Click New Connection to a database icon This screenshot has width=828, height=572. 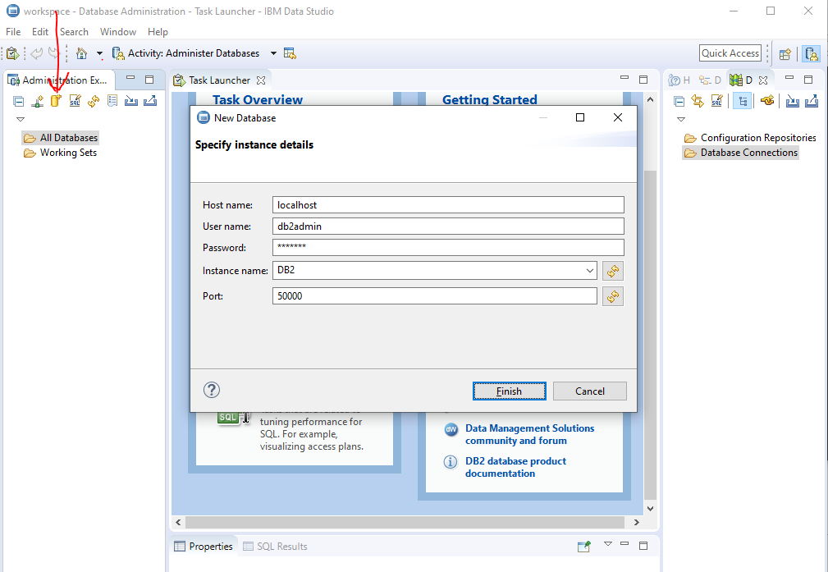tap(37, 101)
